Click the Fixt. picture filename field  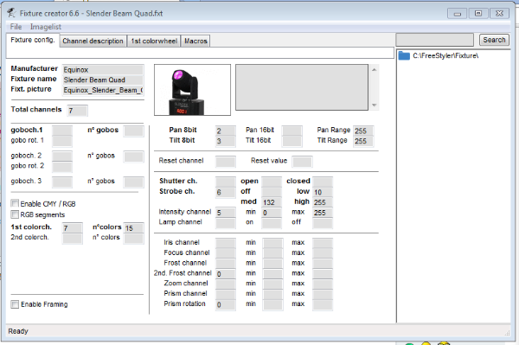[103, 90]
